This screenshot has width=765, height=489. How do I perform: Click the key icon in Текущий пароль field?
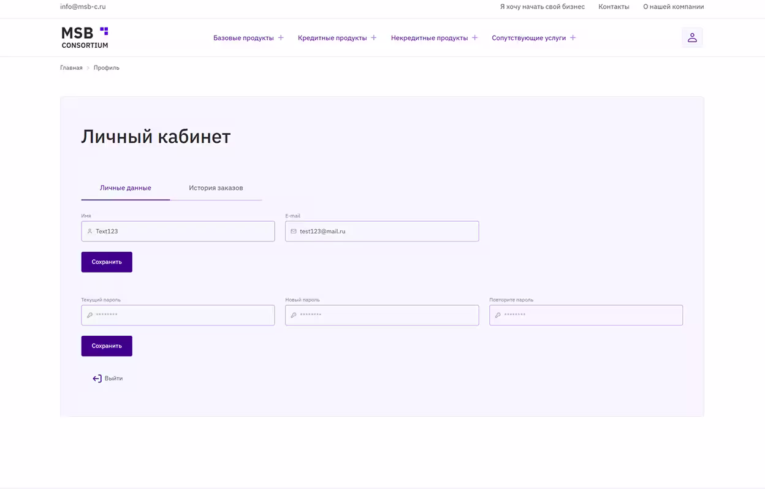pyautogui.click(x=89, y=316)
